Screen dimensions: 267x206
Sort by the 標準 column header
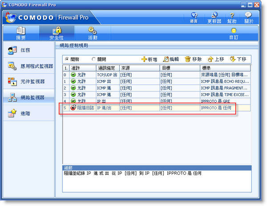[225, 68]
